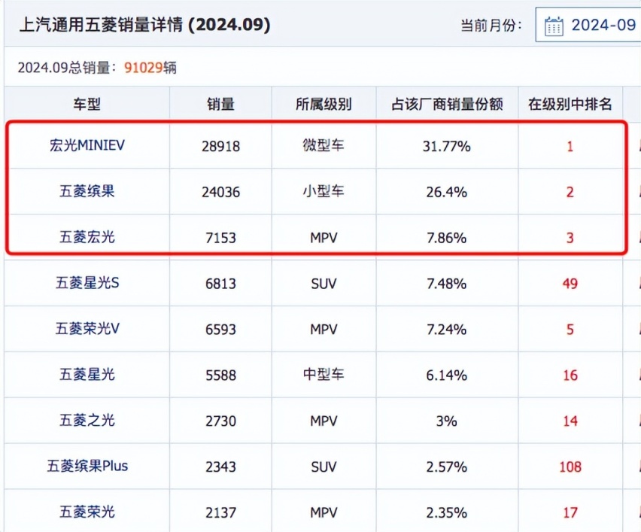Click the calendar icon in the month picker

point(554,26)
